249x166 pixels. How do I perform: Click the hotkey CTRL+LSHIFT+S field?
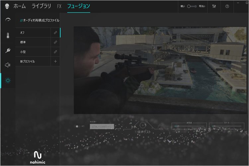click(x=102, y=126)
